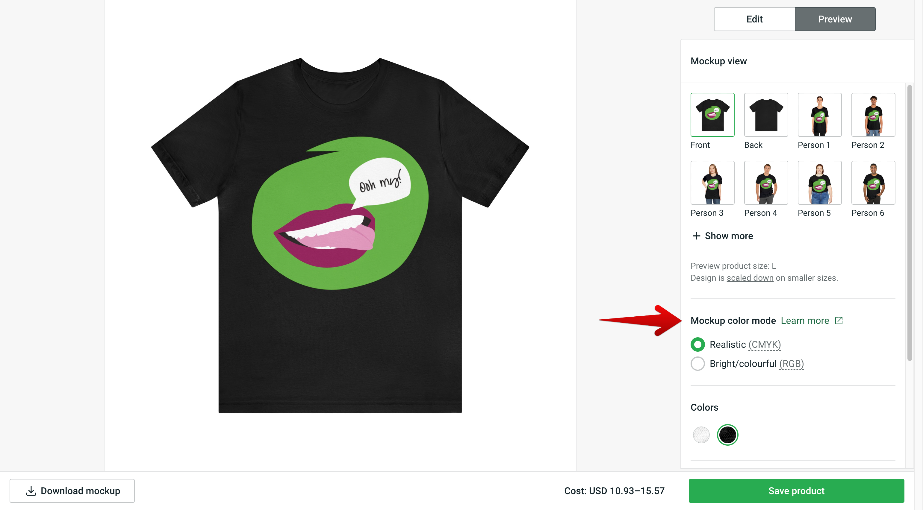The height and width of the screenshot is (510, 923).
Task: Click the download icon on Download mockup
Action: click(x=31, y=491)
